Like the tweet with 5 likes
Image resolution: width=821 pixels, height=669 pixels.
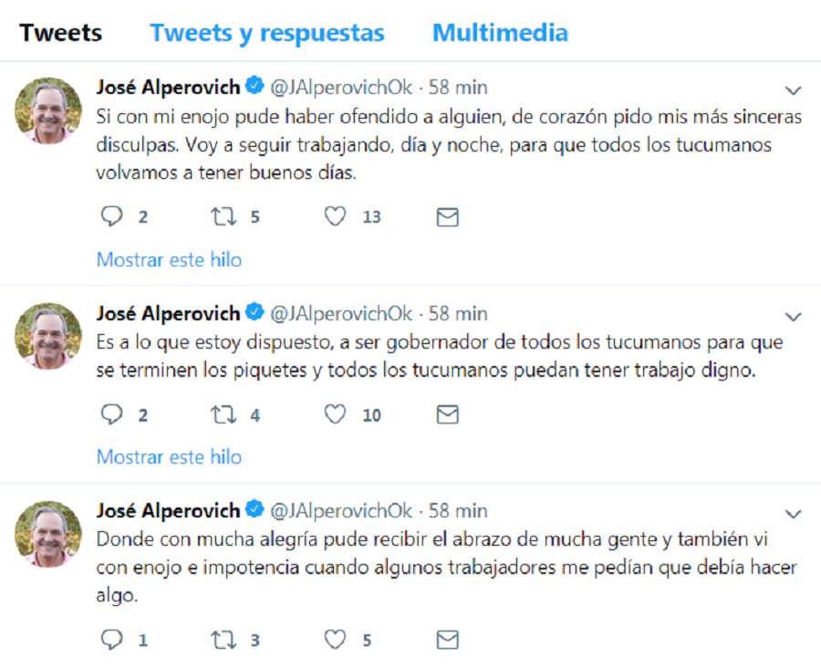335,639
